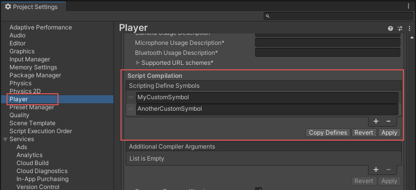The image size is (416, 190).
Task: Open Memory Settings category
Action: pyautogui.click(x=33, y=67)
